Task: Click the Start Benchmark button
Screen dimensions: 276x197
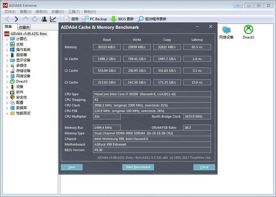Action: tap(138, 167)
